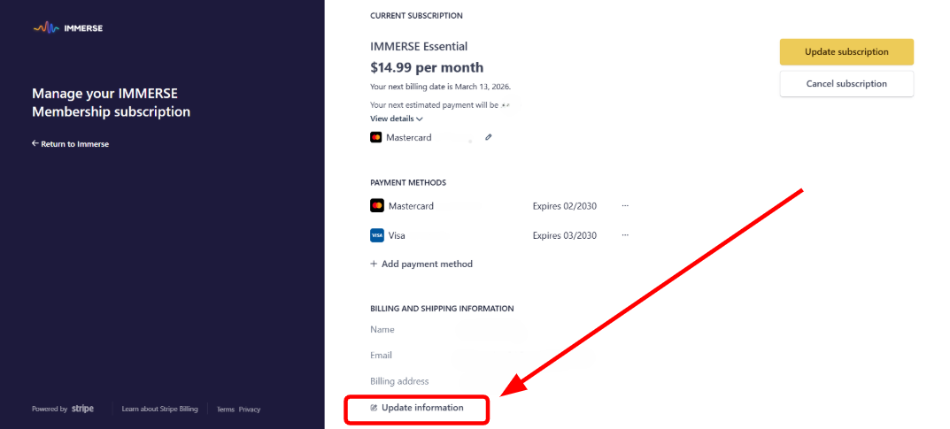Click the Mastercard logo under Current Subscription
950x429 pixels.
point(376,137)
